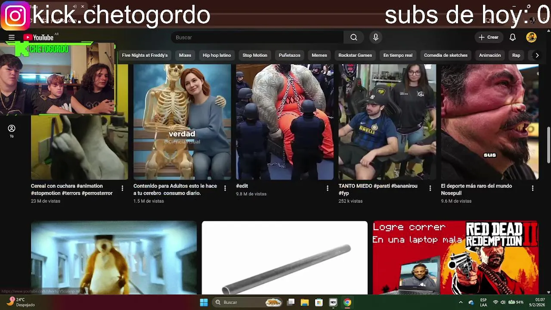Click the ESP LAA keyboard language indicator

click(483, 302)
